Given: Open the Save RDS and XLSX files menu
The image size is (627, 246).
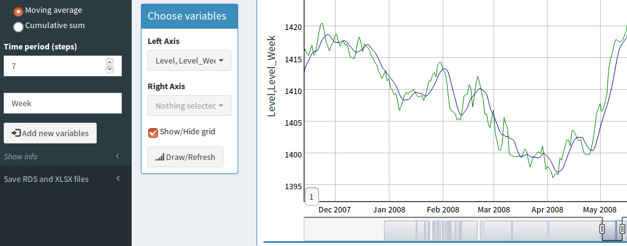Looking at the screenshot, I should click(x=46, y=179).
